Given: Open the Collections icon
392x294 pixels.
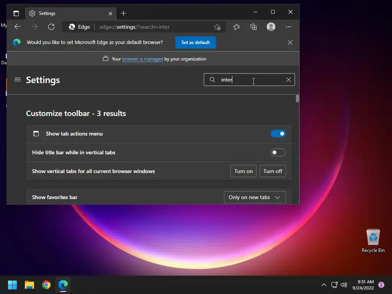Looking at the screenshot, I should (253, 27).
